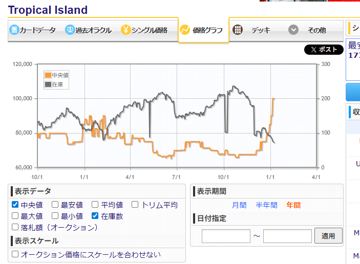Show the 月間 period

[239, 205]
